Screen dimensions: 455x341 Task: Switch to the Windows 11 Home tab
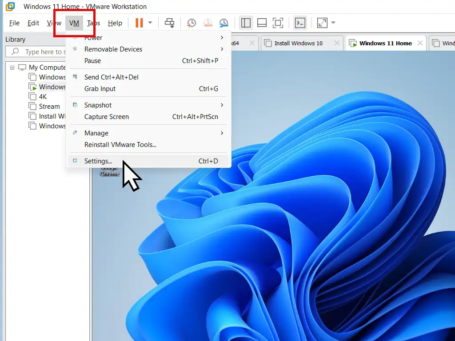[x=385, y=43]
